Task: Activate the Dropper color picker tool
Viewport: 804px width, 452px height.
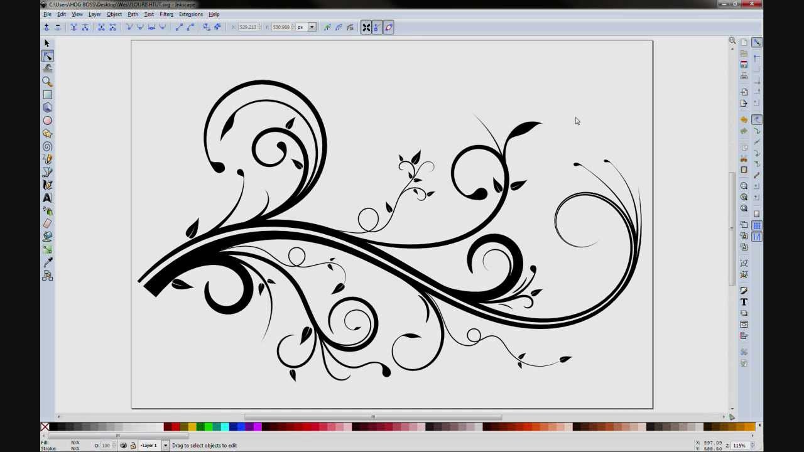Action: point(47,262)
